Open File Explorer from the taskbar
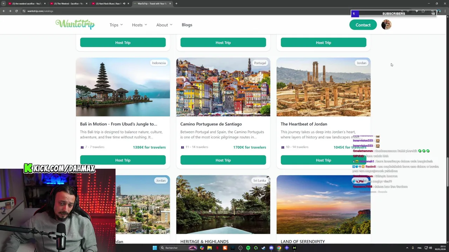 [209, 248]
